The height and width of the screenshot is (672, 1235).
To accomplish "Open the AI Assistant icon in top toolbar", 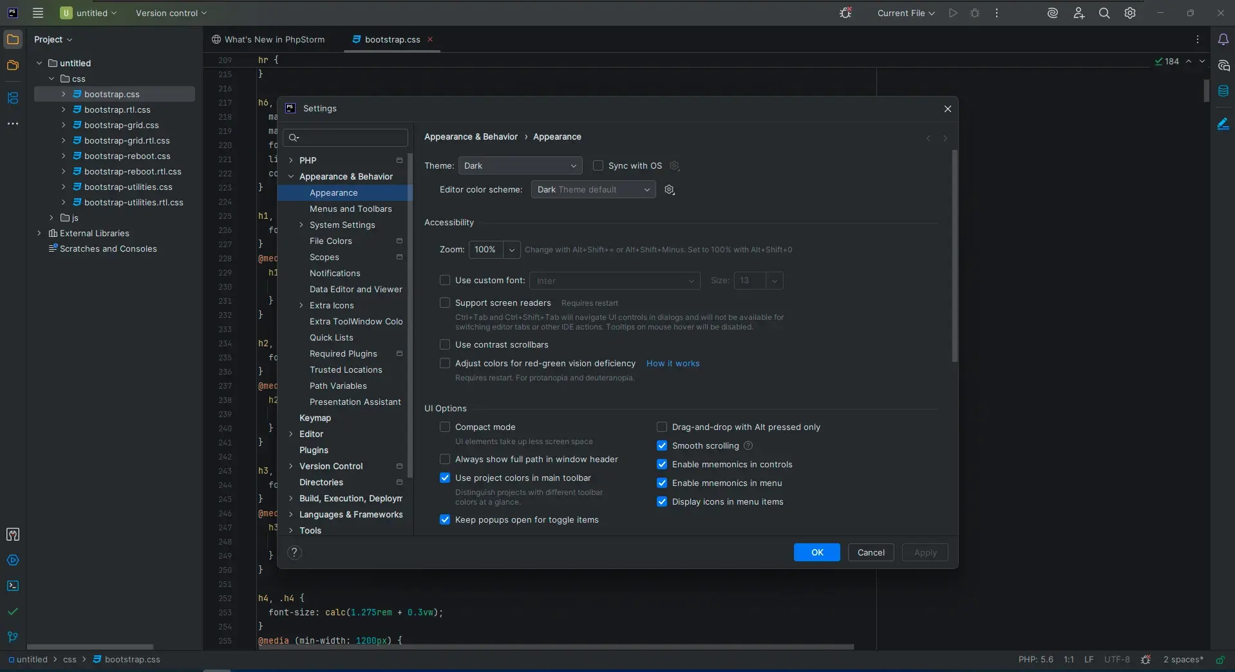I will coord(1052,13).
